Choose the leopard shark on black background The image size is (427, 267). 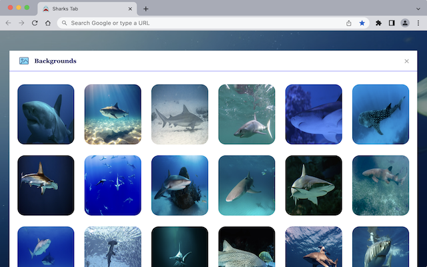[x=247, y=247]
